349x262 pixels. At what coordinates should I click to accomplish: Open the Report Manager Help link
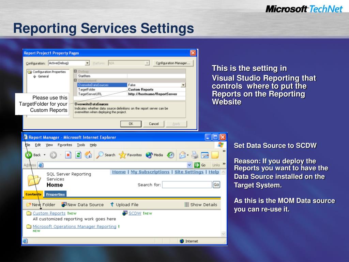pyautogui.click(x=214, y=172)
